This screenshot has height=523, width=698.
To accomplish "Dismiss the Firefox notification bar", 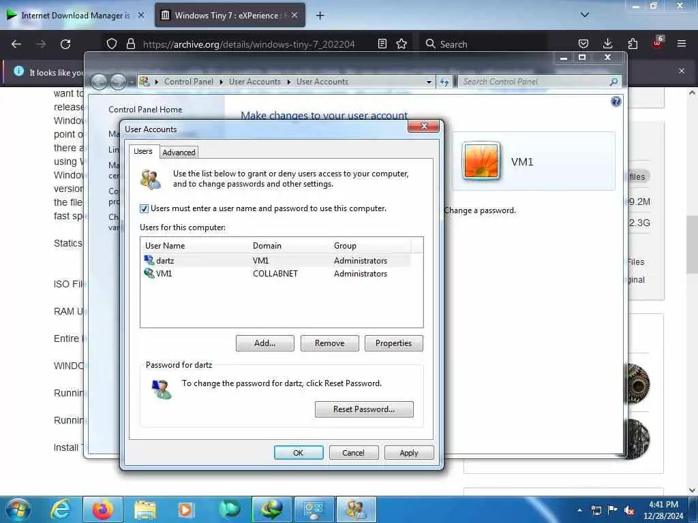I will 681,71.
